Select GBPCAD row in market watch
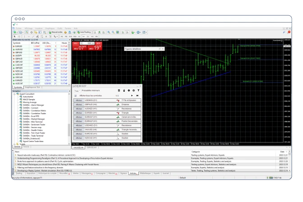The height and width of the screenshot is (202, 303). click(x=40, y=62)
